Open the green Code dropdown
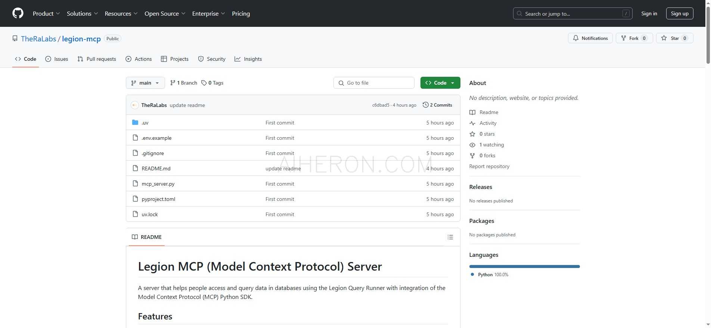This screenshot has width=711, height=328. [x=440, y=83]
